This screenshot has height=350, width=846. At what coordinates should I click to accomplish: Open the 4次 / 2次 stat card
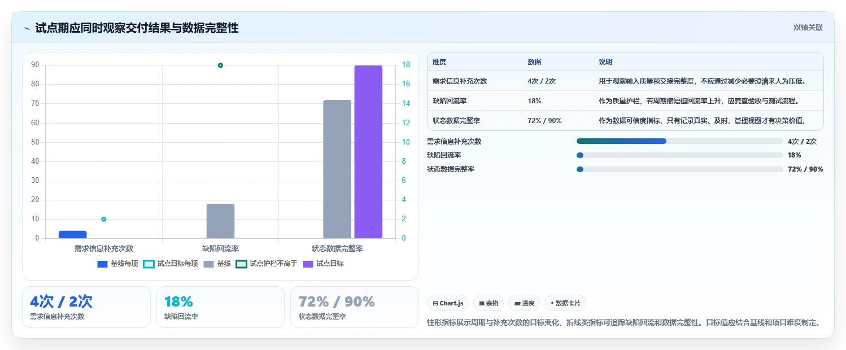point(86,307)
